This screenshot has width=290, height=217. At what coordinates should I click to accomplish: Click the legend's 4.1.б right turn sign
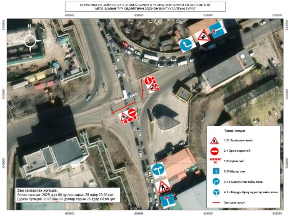coord(215,182)
